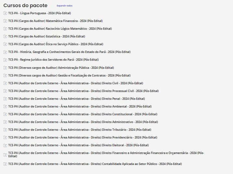Open Gestão e Fiscalização de Contratos course
The height and width of the screenshot is (174, 233).
(69, 76)
